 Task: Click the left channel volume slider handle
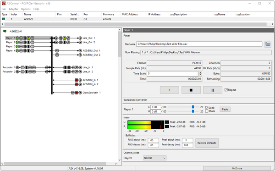pos(193,107)
